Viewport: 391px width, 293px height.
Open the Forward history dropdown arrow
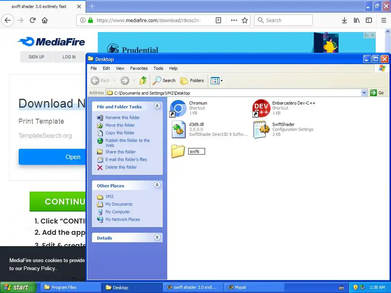[x=134, y=80]
